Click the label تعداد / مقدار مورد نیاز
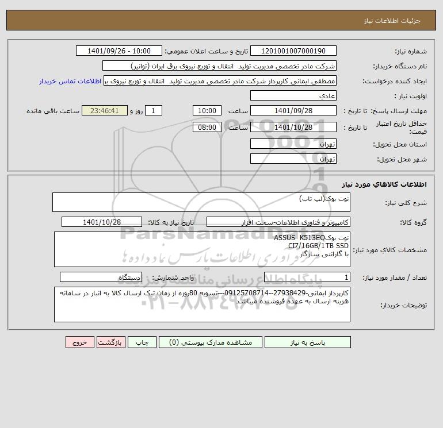 tap(395, 277)
